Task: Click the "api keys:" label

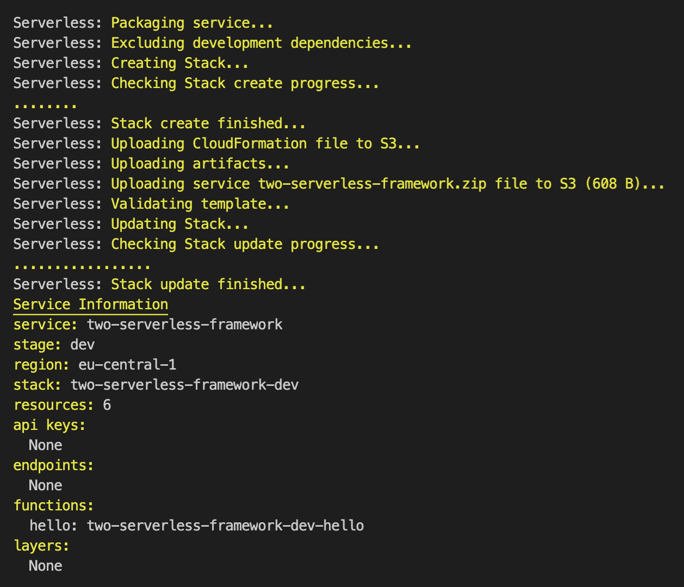Action: pyautogui.click(x=49, y=424)
